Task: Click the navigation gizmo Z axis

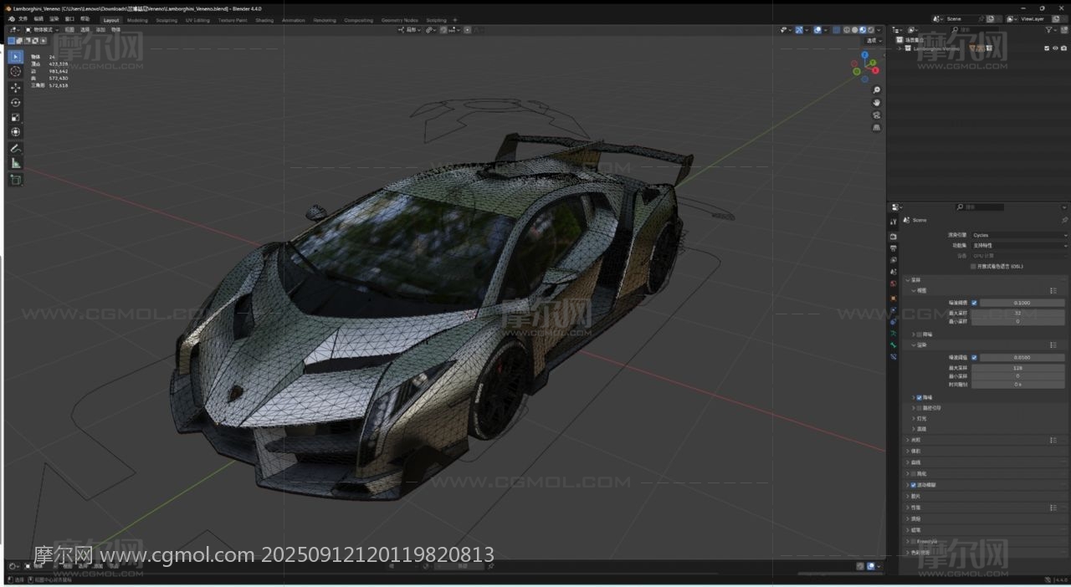Action: pos(865,55)
